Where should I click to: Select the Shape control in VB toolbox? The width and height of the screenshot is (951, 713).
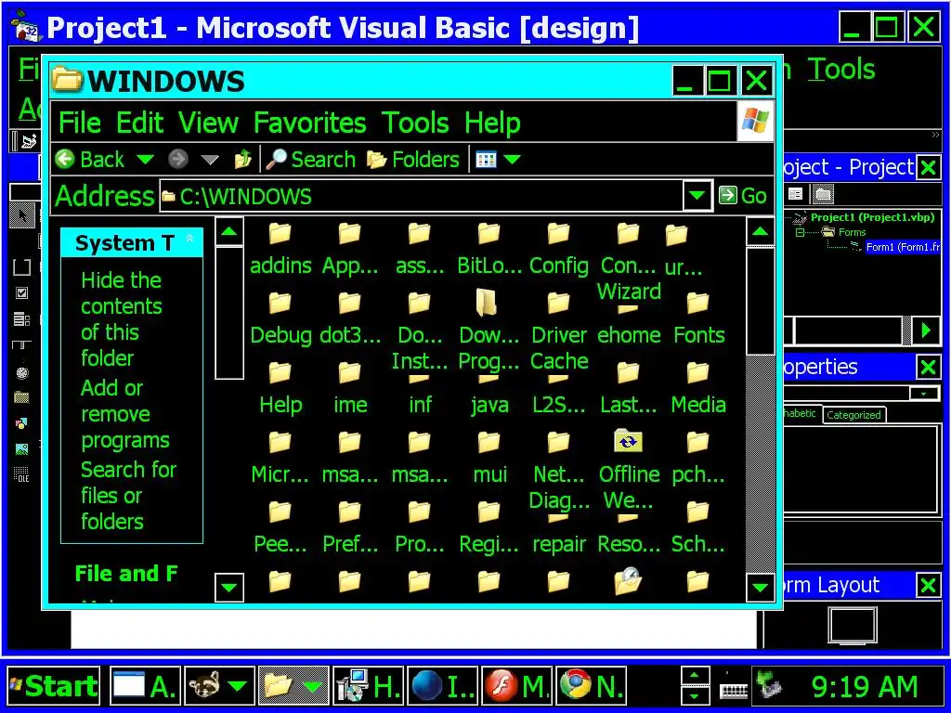[x=22, y=423]
